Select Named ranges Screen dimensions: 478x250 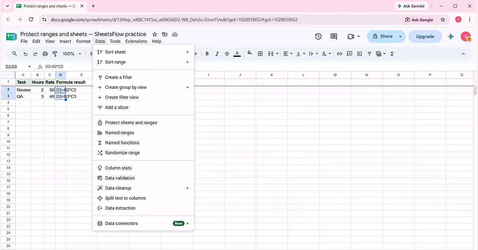click(x=143, y=133)
